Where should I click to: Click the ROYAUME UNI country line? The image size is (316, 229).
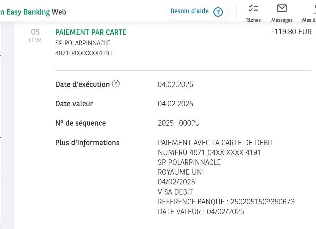[181, 172]
